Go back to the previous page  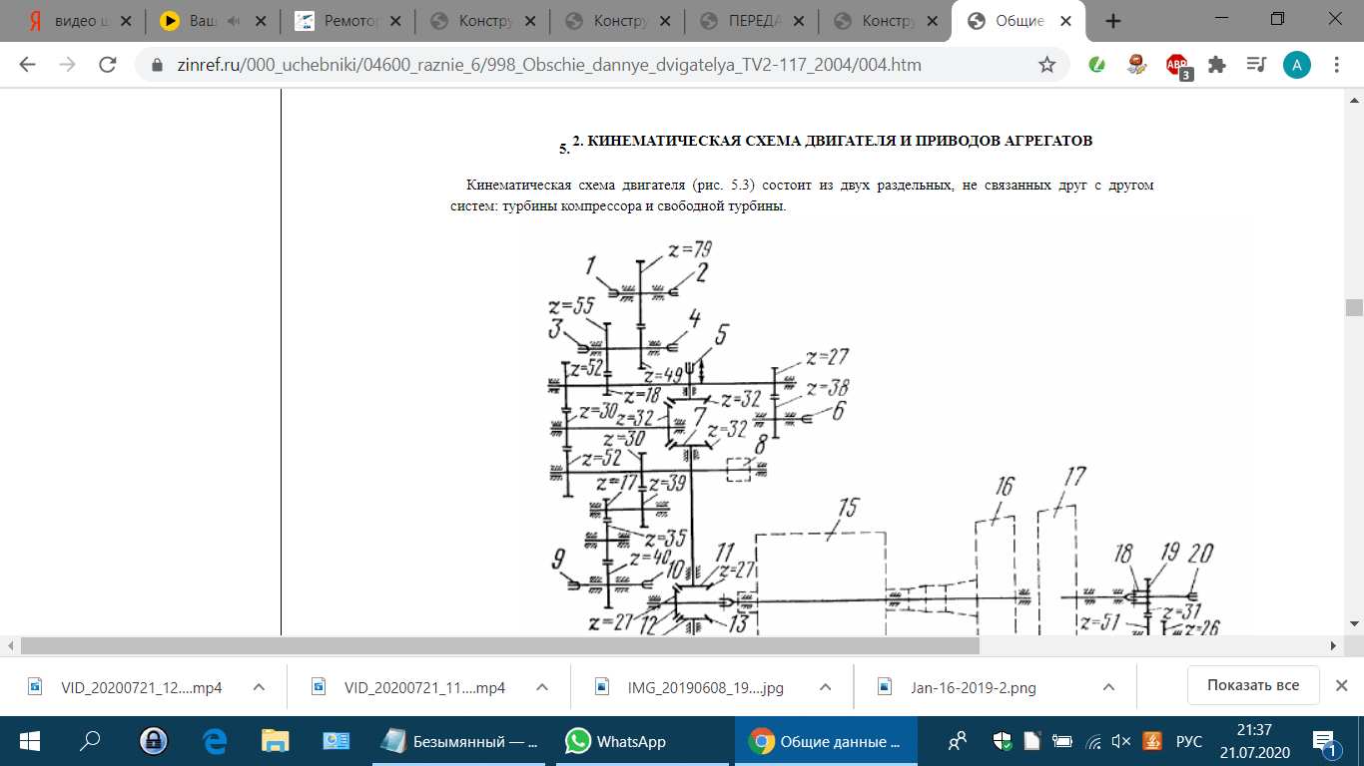[x=28, y=65]
